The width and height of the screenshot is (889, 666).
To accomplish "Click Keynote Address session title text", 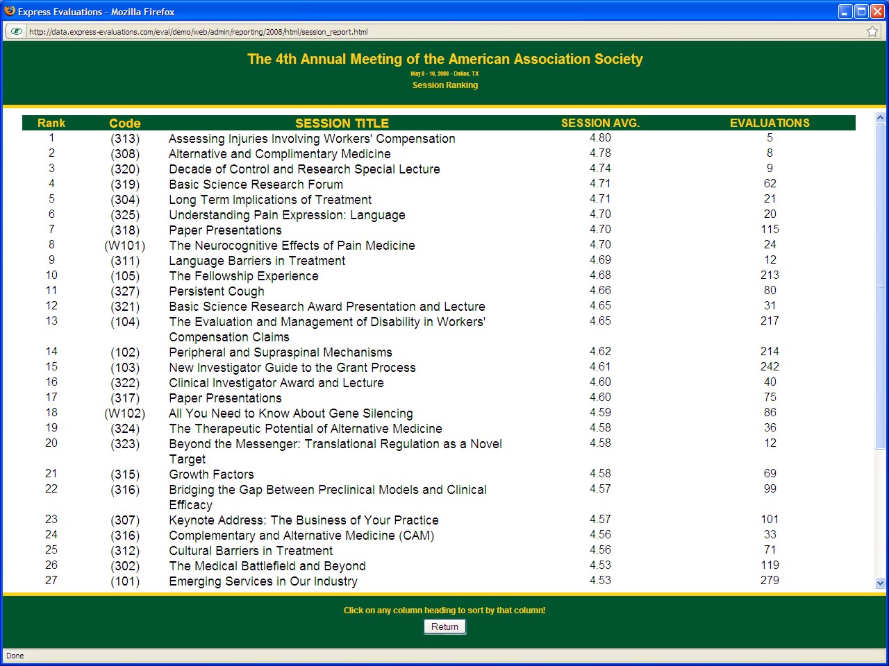I will pyautogui.click(x=304, y=520).
